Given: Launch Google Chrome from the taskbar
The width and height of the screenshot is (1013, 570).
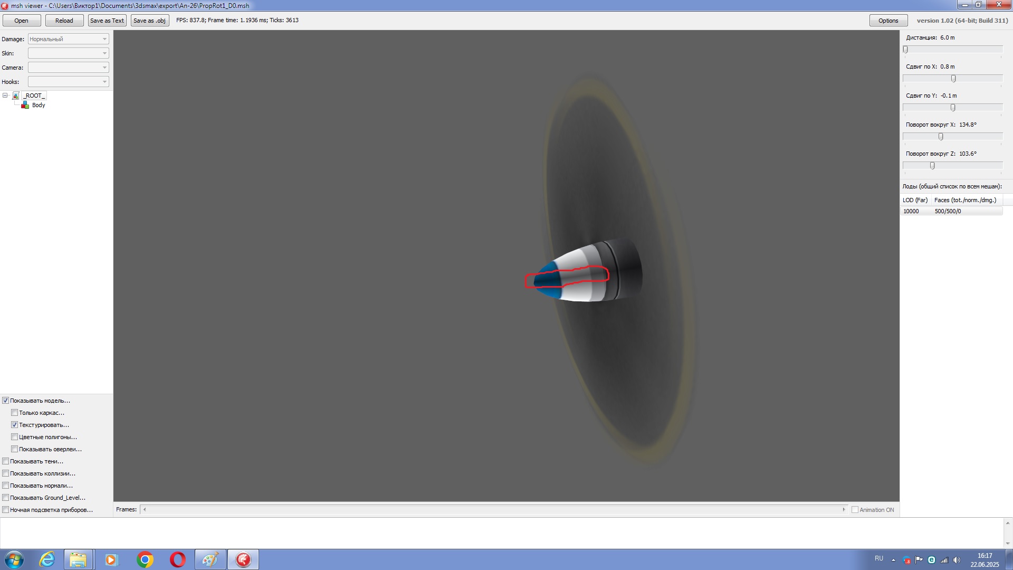Looking at the screenshot, I should 145,559.
